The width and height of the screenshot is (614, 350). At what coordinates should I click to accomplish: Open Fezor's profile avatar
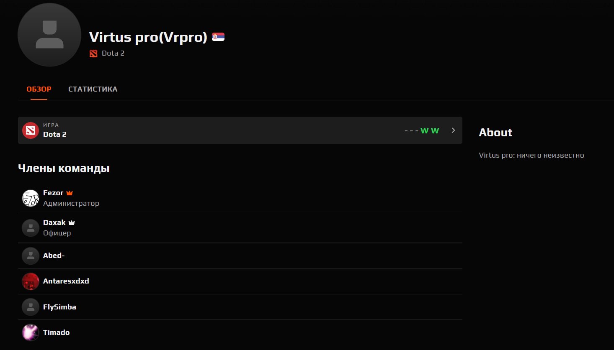pyautogui.click(x=31, y=198)
